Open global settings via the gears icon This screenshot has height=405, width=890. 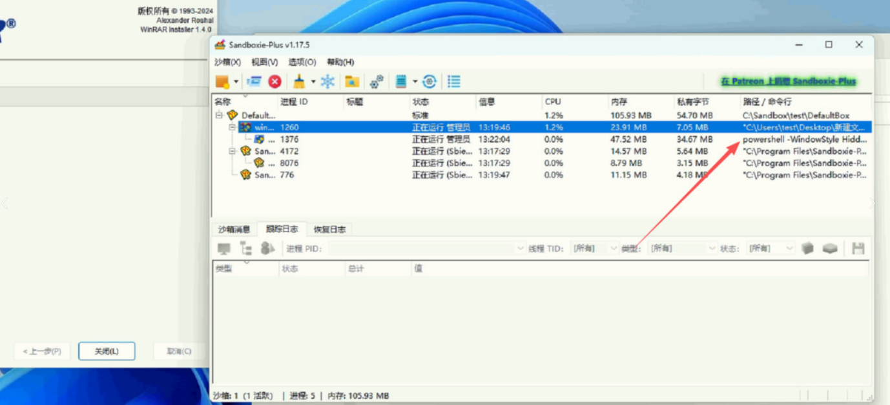point(377,81)
